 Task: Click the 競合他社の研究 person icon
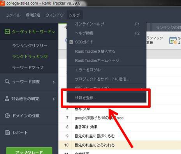(7, 99)
